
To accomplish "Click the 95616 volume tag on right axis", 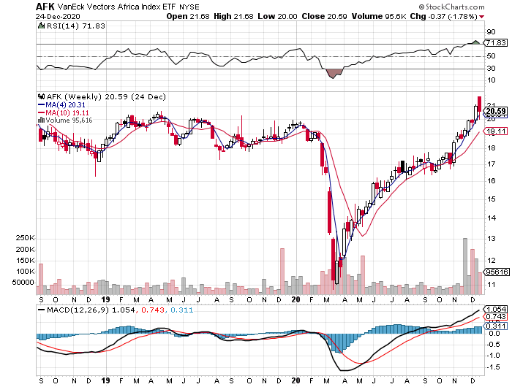I will point(497,272).
